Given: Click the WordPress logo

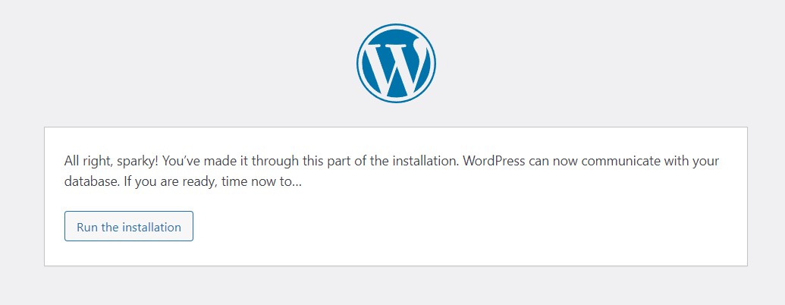Looking at the screenshot, I should pyautogui.click(x=396, y=64).
